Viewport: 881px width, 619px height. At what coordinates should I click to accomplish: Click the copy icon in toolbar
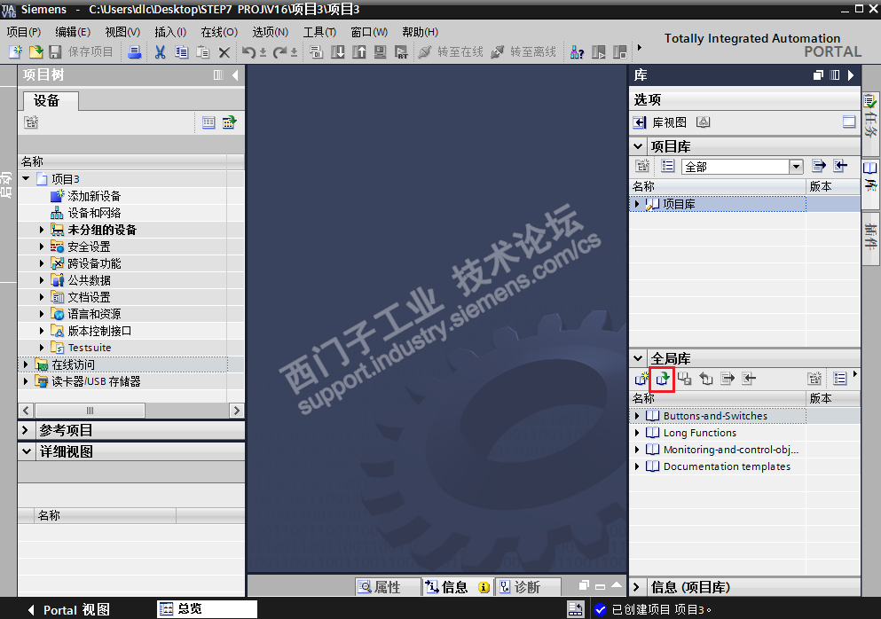[181, 52]
